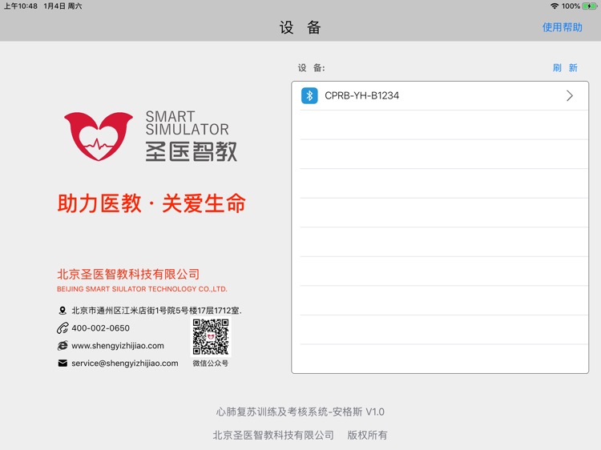
Task: Select the Bluetooth icon for CPRB-YH-B1234
Action: point(309,96)
